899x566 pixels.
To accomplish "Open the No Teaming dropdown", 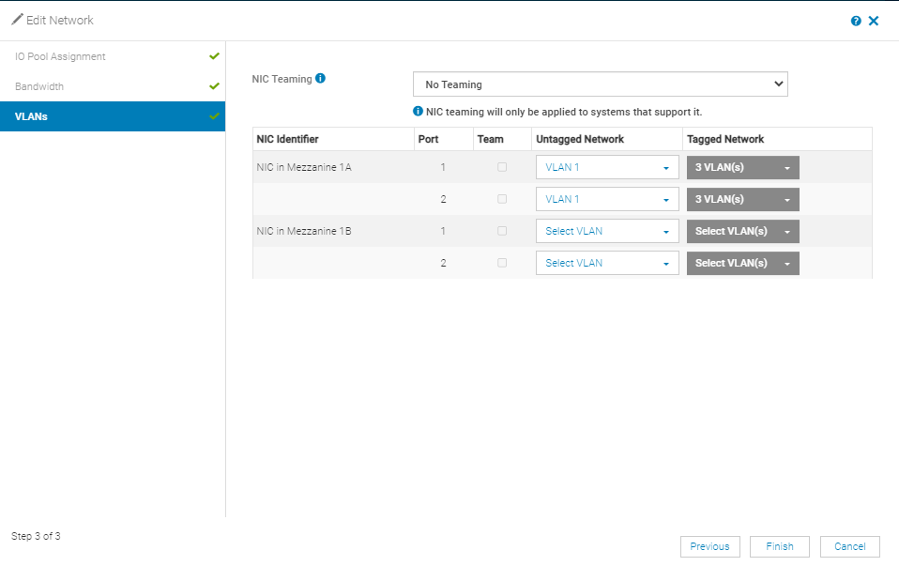I will (601, 84).
